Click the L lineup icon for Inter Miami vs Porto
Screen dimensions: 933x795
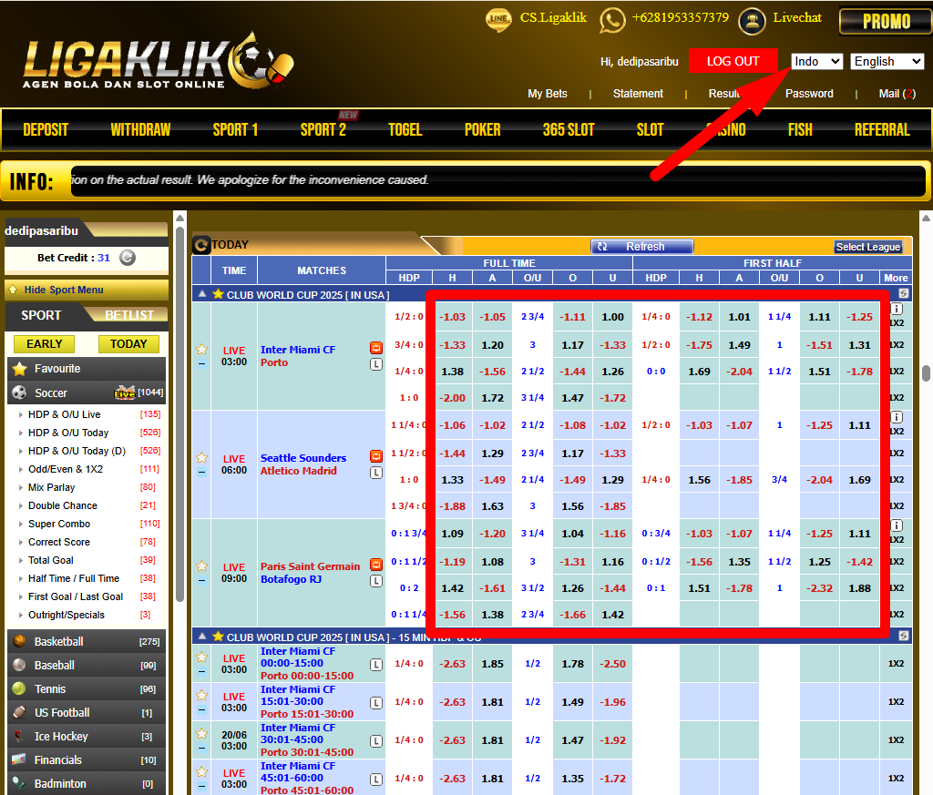[376, 364]
